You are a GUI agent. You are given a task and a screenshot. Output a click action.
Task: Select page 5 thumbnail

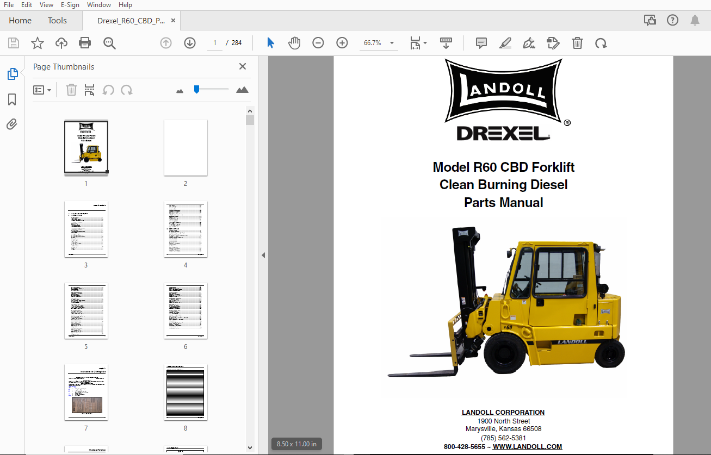[86, 310]
